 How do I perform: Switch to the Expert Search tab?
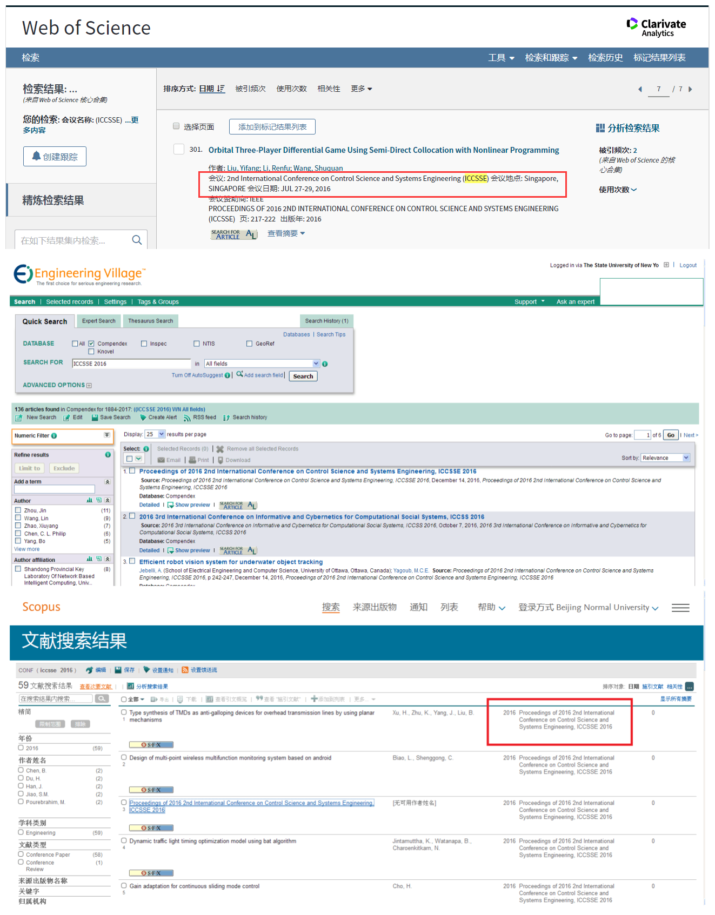[99, 321]
